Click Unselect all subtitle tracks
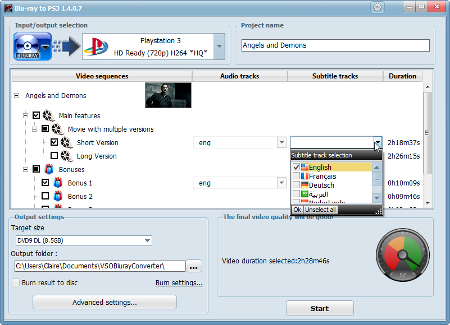This screenshot has width=450, height=325. pyautogui.click(x=320, y=210)
